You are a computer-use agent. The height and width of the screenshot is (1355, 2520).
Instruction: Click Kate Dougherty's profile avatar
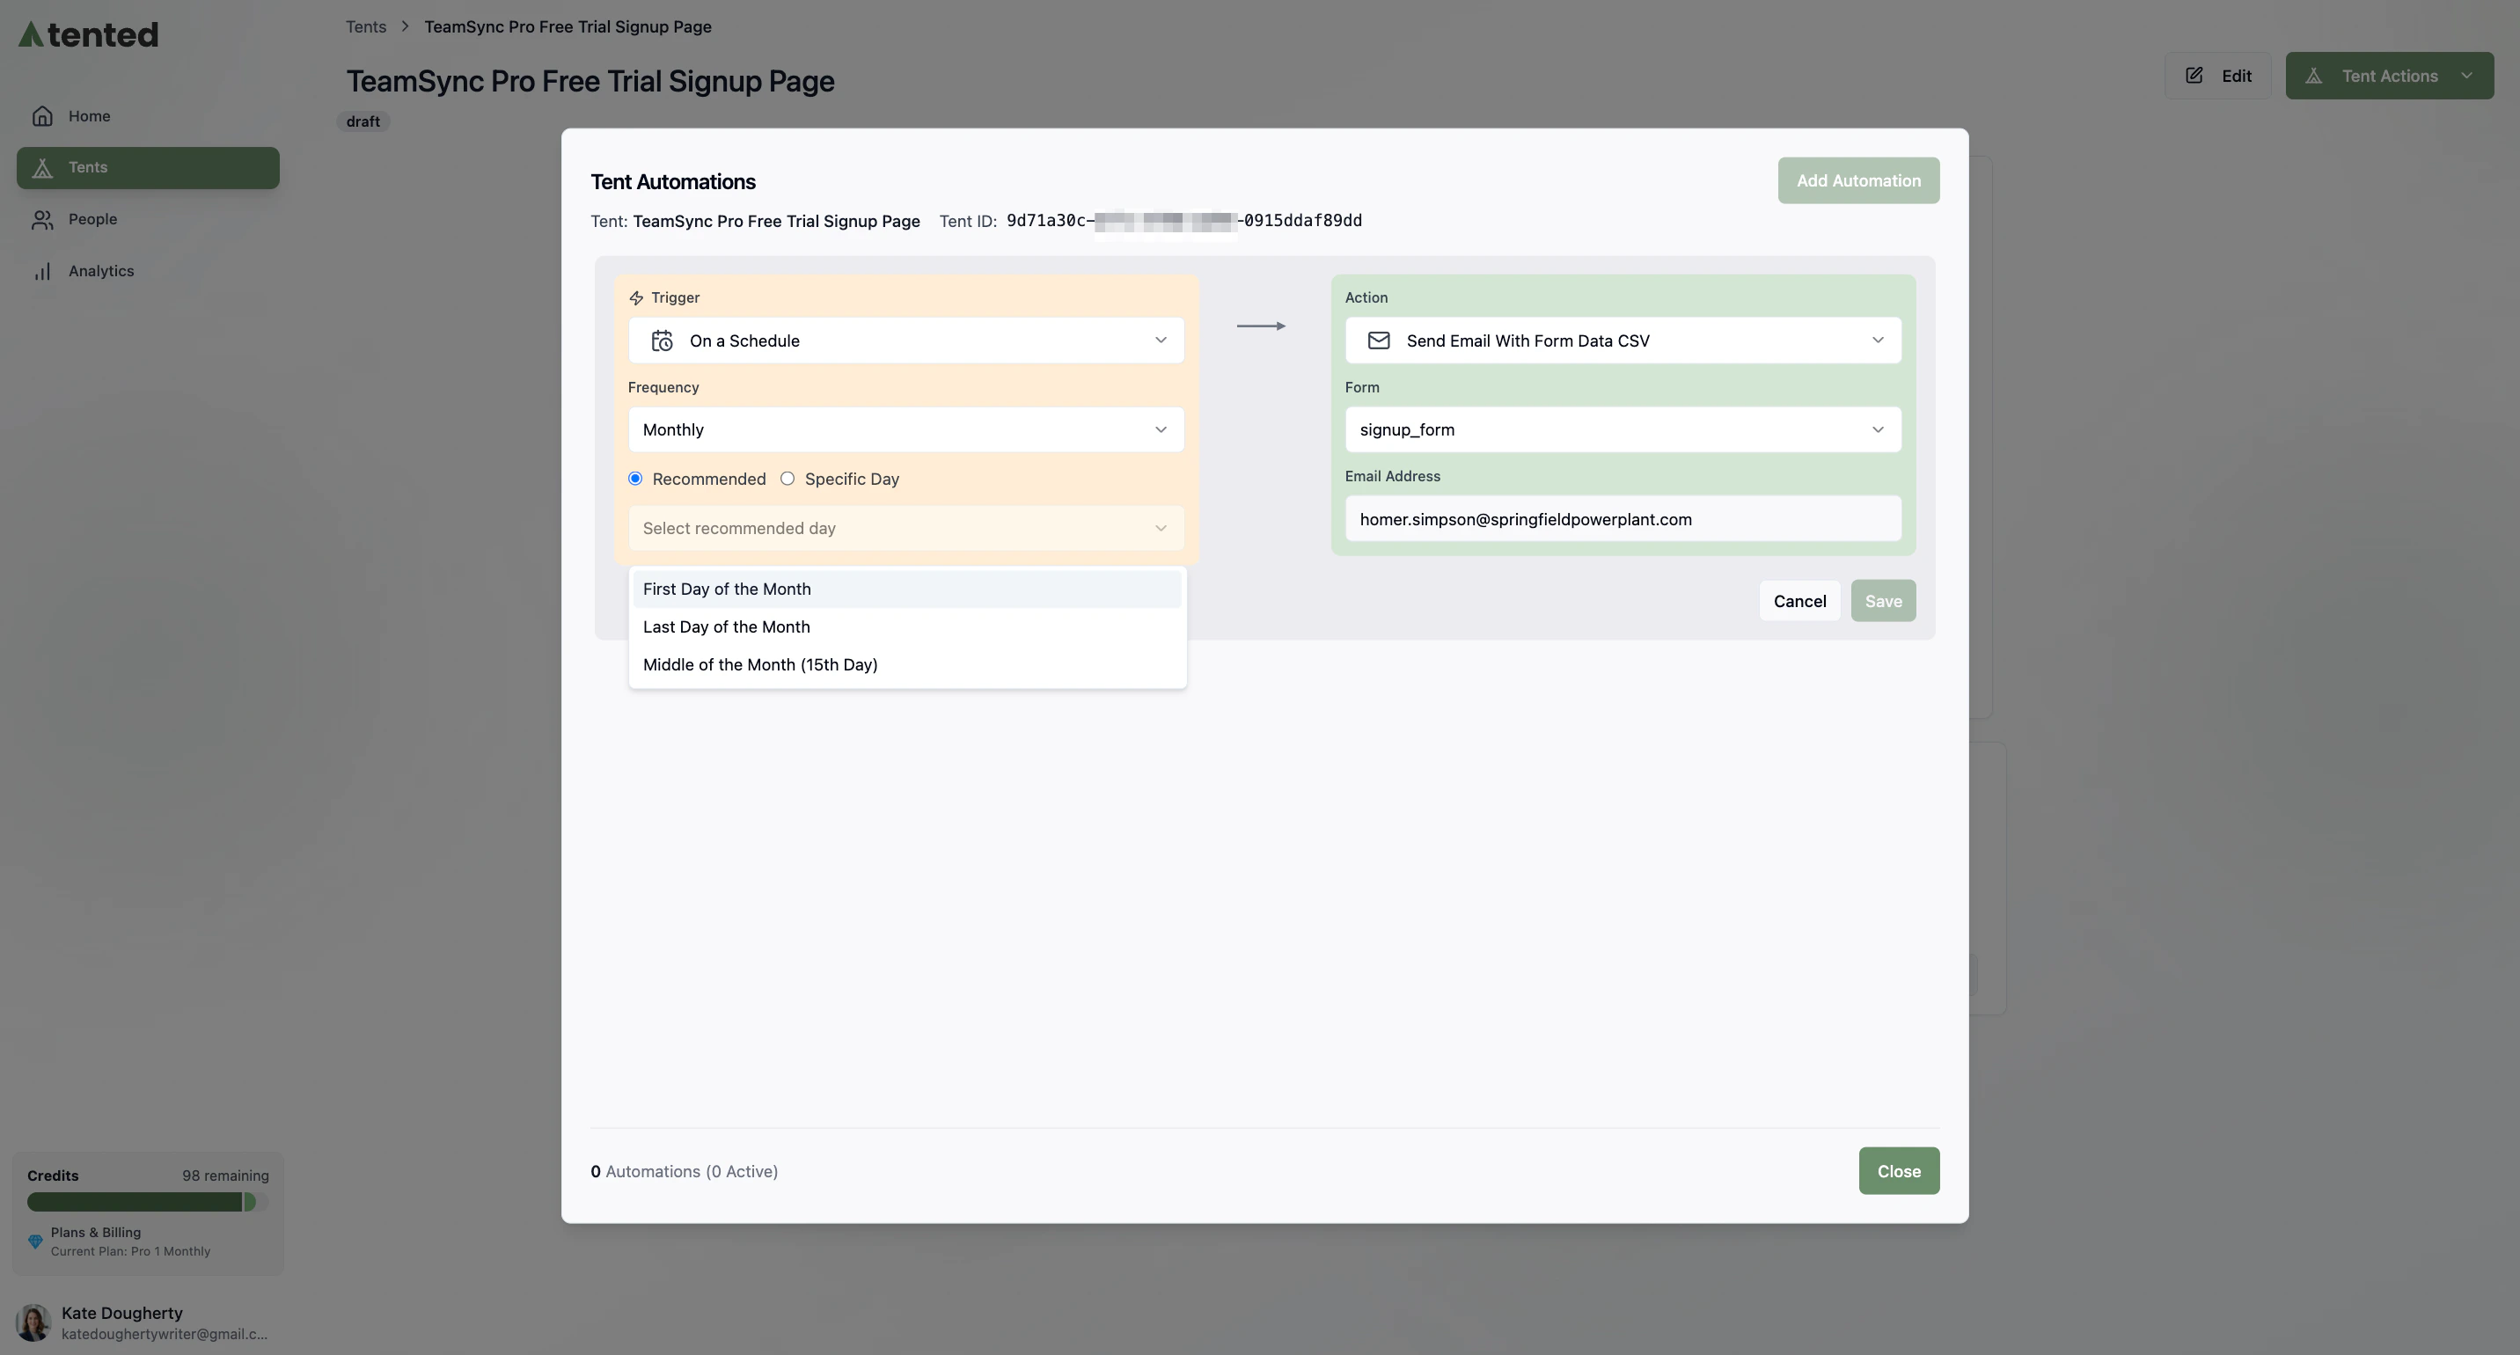coord(33,1322)
